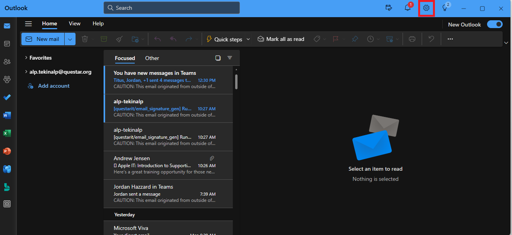
Task: Click the Print icon in the toolbar
Action: pyautogui.click(x=412, y=39)
